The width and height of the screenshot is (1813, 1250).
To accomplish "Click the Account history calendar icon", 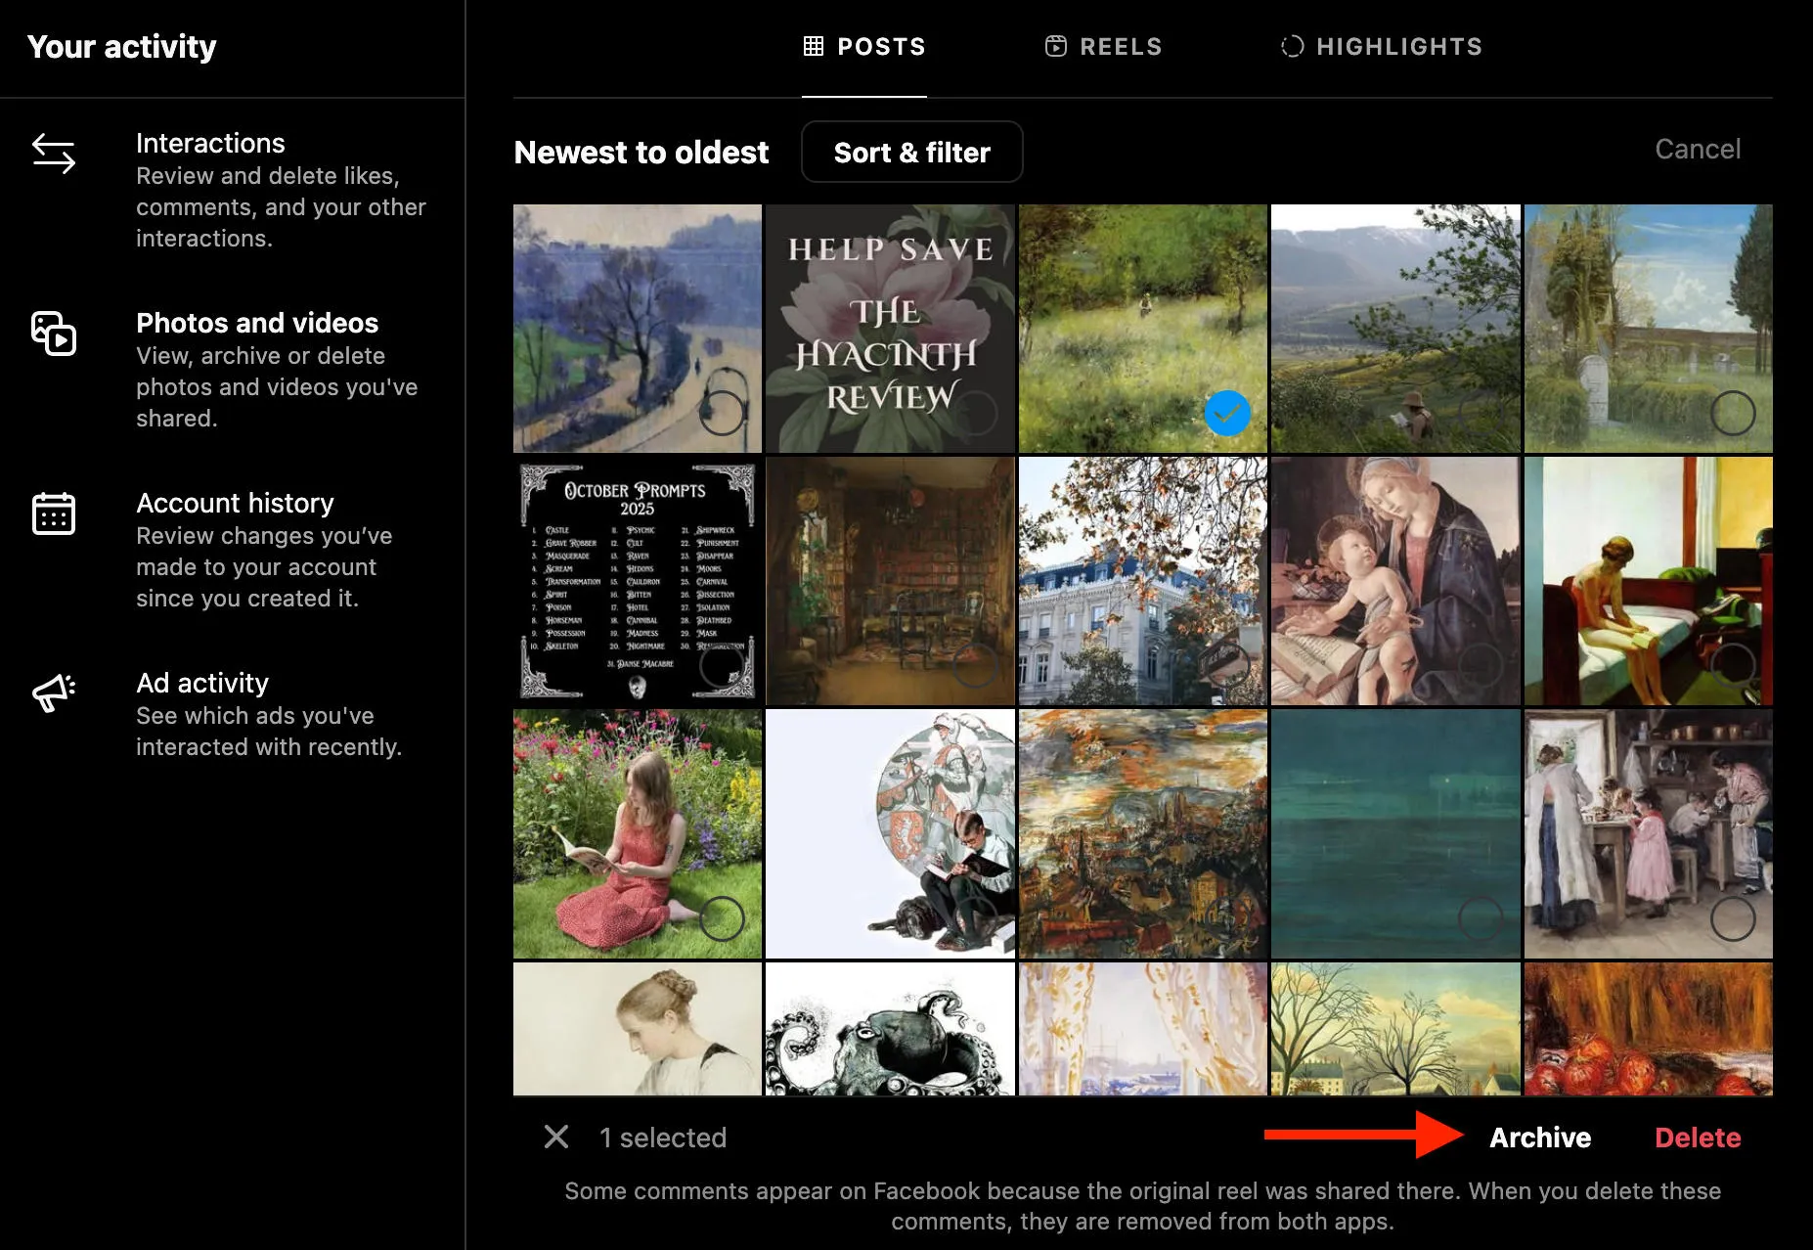I will [x=54, y=513].
